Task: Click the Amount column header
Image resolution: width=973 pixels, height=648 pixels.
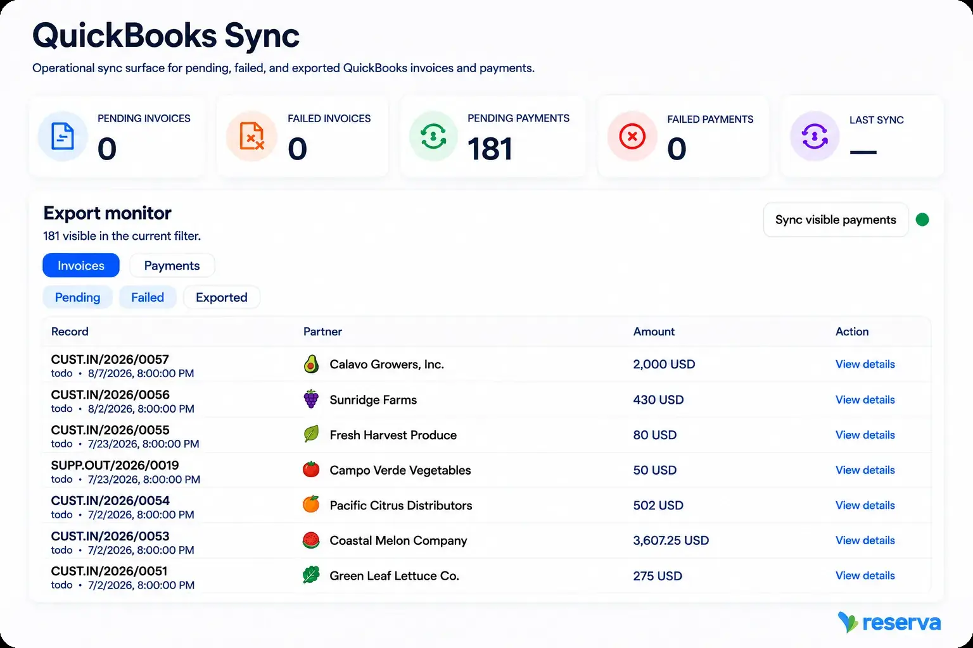Action: 654,332
